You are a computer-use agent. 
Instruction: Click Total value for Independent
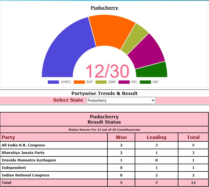click(x=193, y=168)
